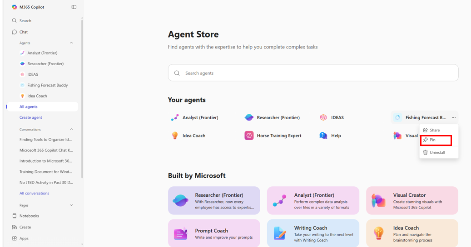Open Microsoft 365 Copilot Chat K... conversation
This screenshot has width=471, height=247.
click(x=46, y=150)
